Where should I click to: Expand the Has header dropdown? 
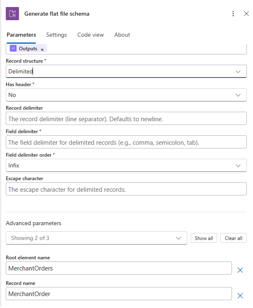point(126,95)
